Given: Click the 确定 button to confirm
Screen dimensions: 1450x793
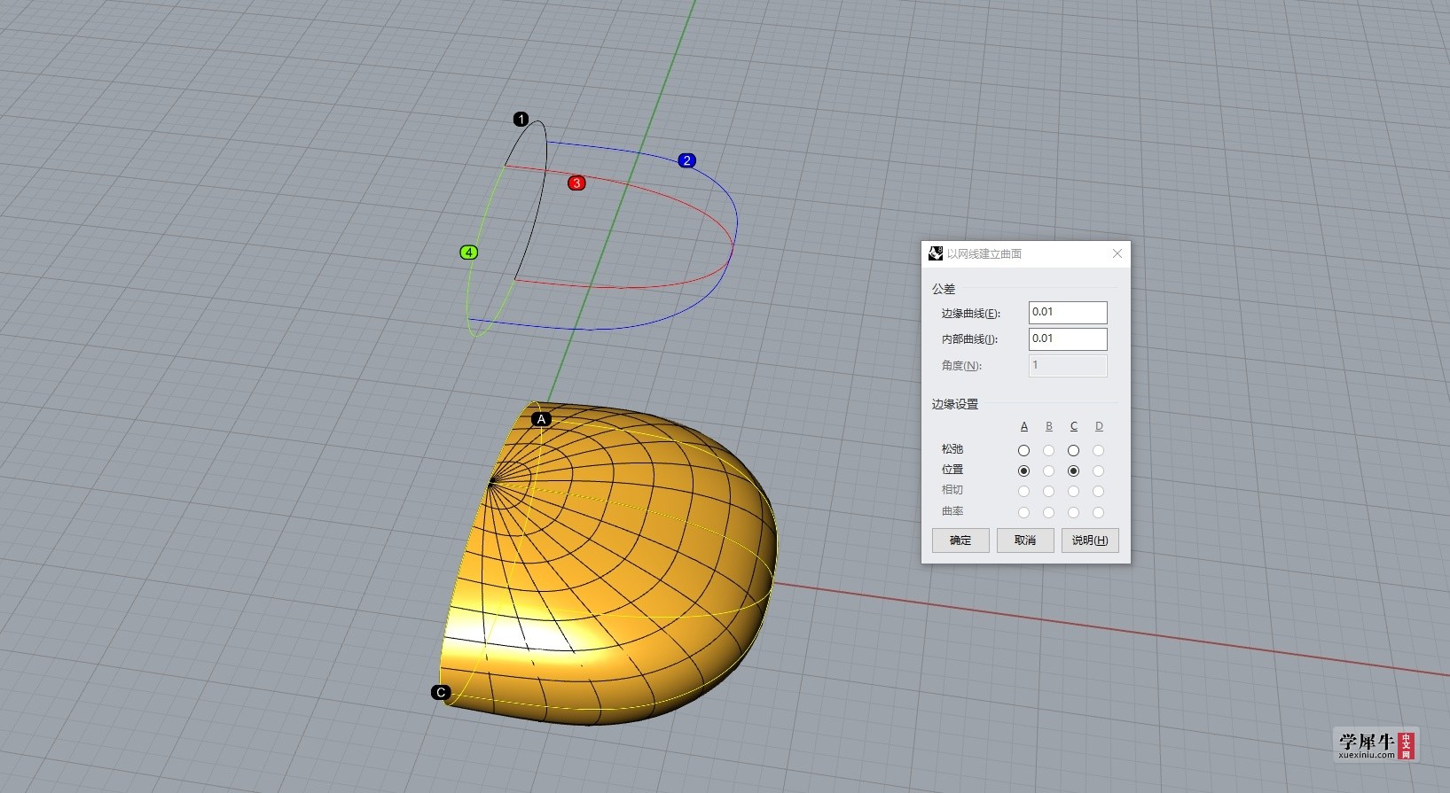Looking at the screenshot, I should pyautogui.click(x=960, y=540).
